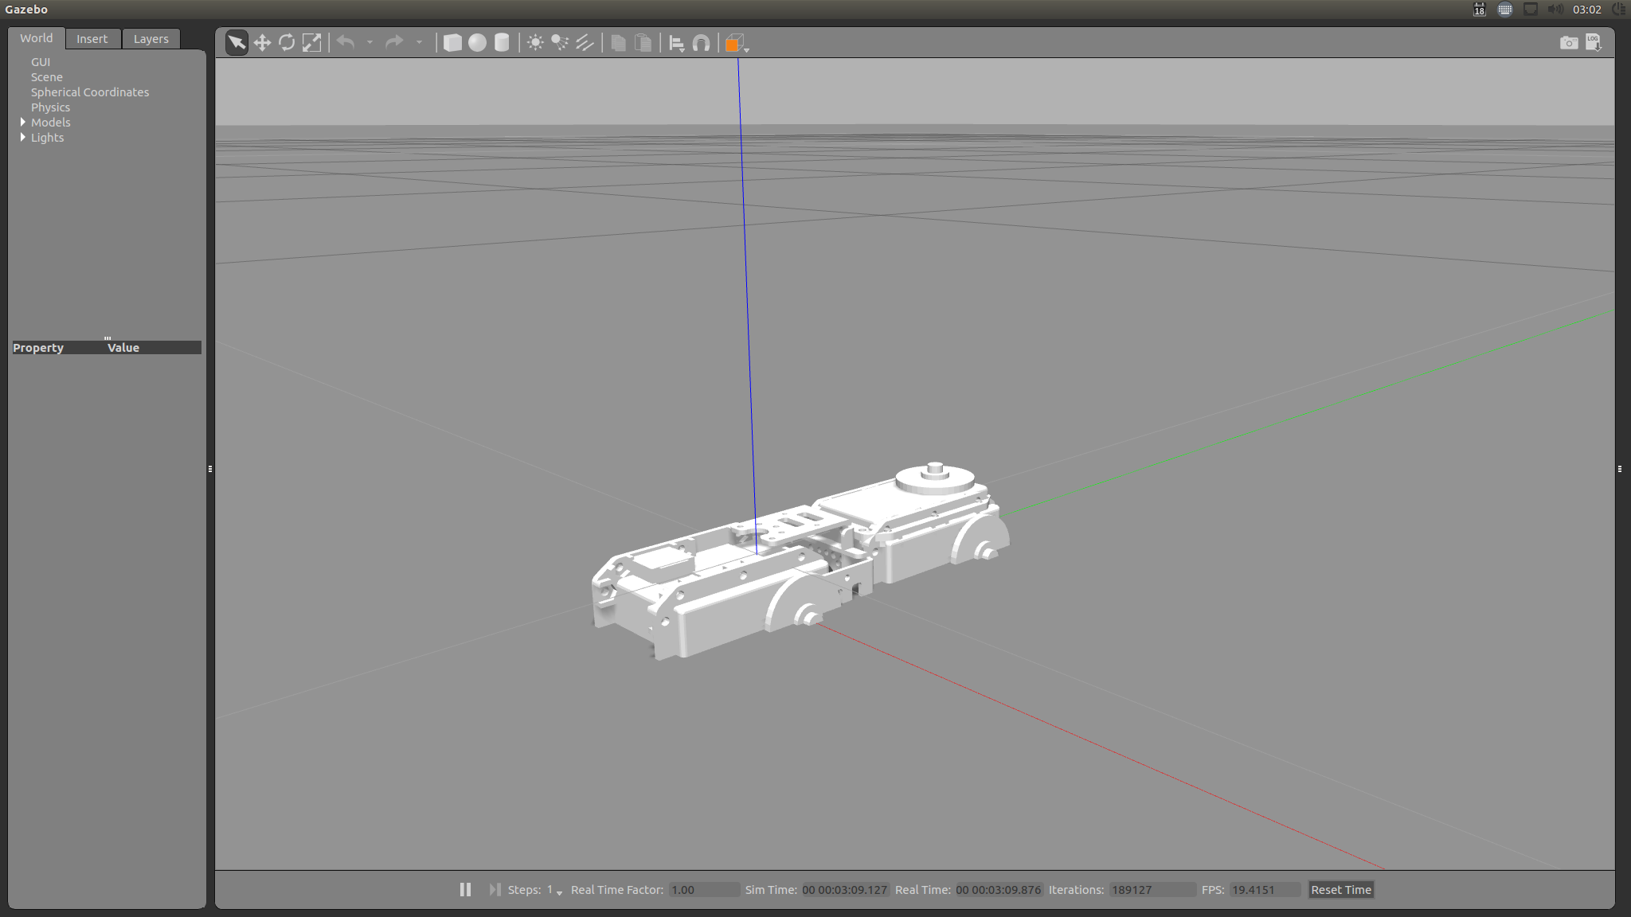Screen dimensions: 1631x917
Task: Click the Sim Time value field
Action: click(x=844, y=890)
